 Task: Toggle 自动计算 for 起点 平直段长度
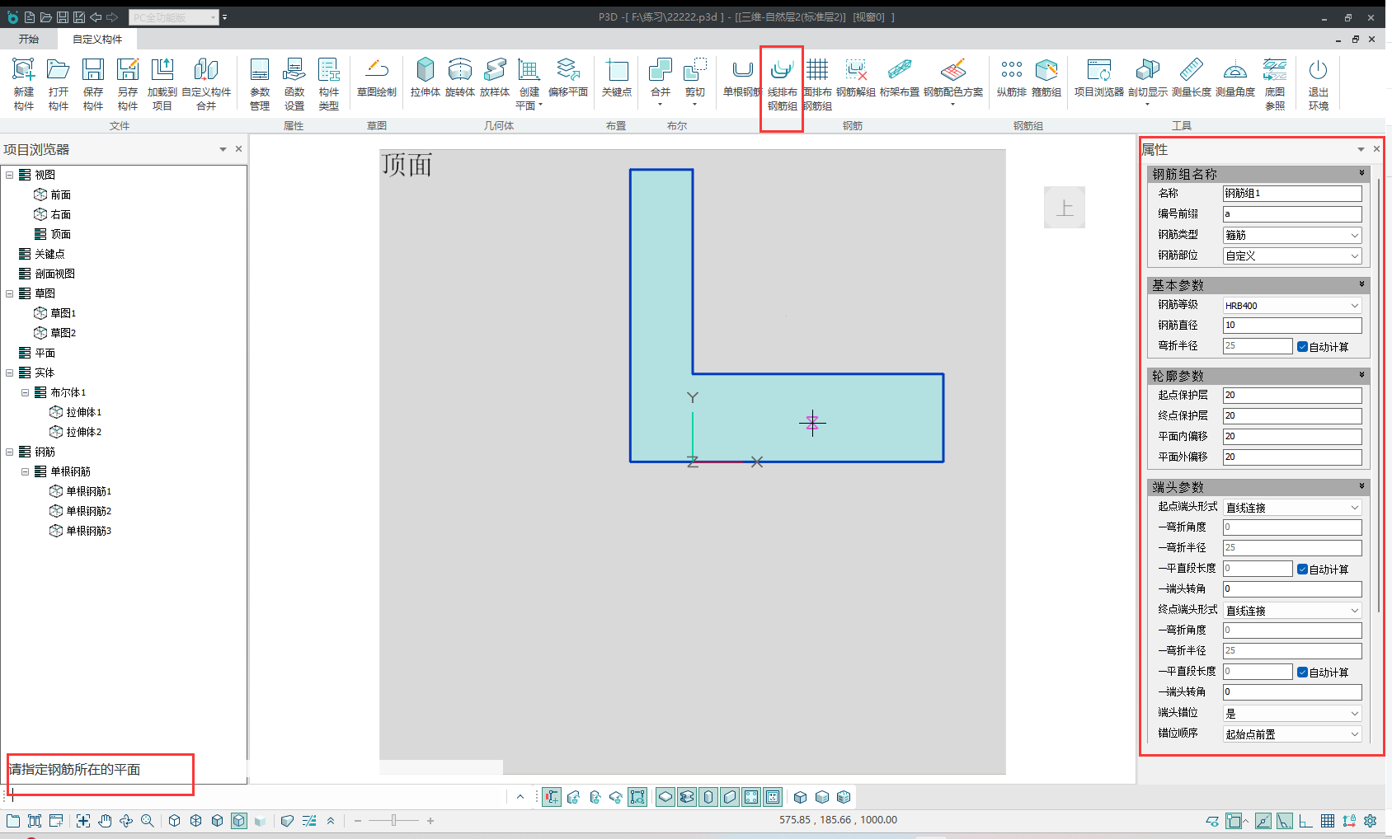[1302, 569]
